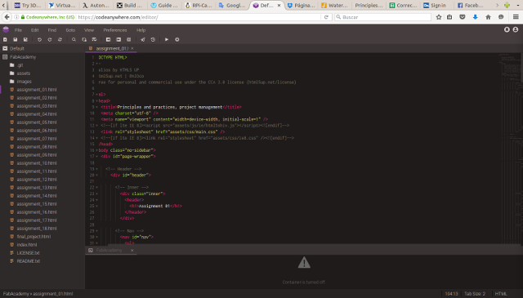523x298 pixels.
Task: Switch to the Principles browser tab
Action: pos(369,6)
